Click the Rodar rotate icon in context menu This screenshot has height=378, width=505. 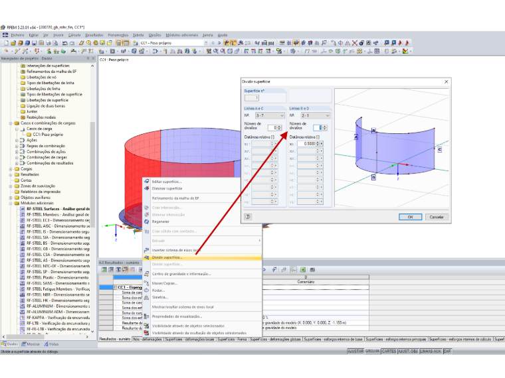tap(147, 290)
